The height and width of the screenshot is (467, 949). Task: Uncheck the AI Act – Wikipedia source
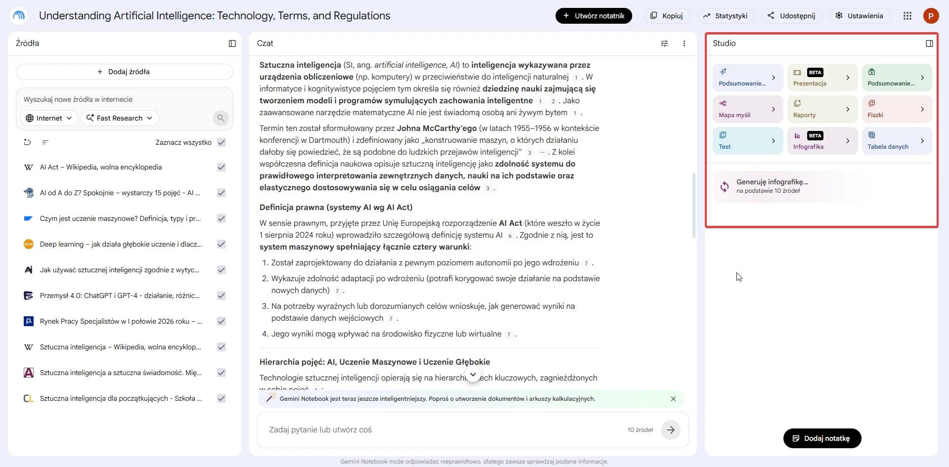(221, 167)
